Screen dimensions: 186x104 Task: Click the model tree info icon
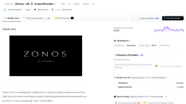[x=167, y=78]
